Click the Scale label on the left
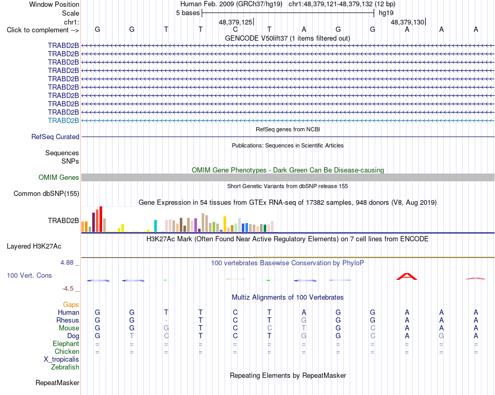This screenshot has width=495, height=395. click(70, 13)
